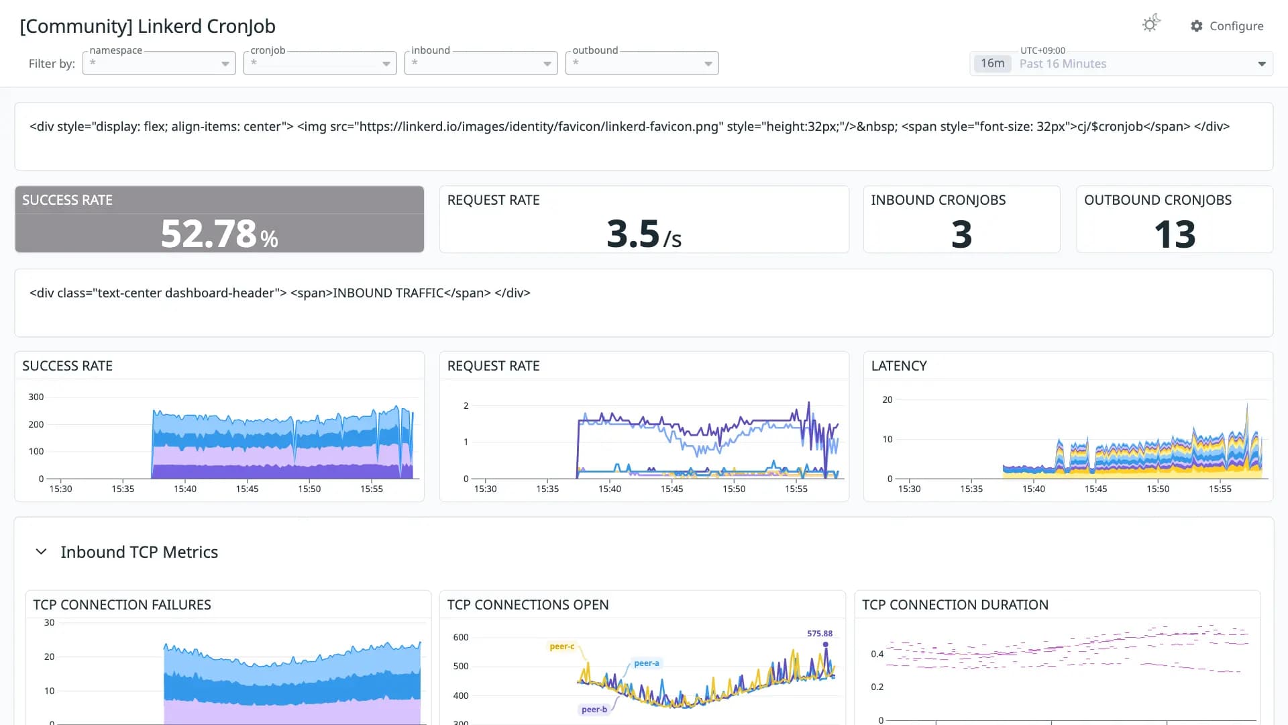This screenshot has width=1288, height=725.
Task: Open the inbound filter dropdown
Action: [481, 63]
